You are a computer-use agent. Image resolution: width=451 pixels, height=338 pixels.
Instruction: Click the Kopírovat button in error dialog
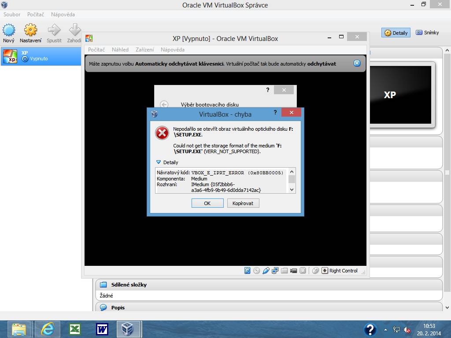243,203
